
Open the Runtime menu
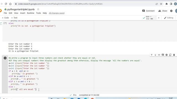pos(31,13)
